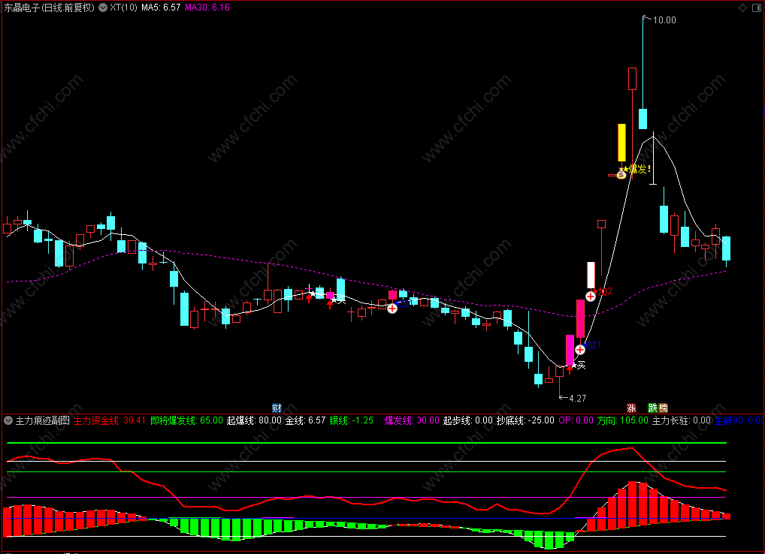Click the 东晶电子(日线.前复权) chart title
The image size is (765, 554).
50,8
